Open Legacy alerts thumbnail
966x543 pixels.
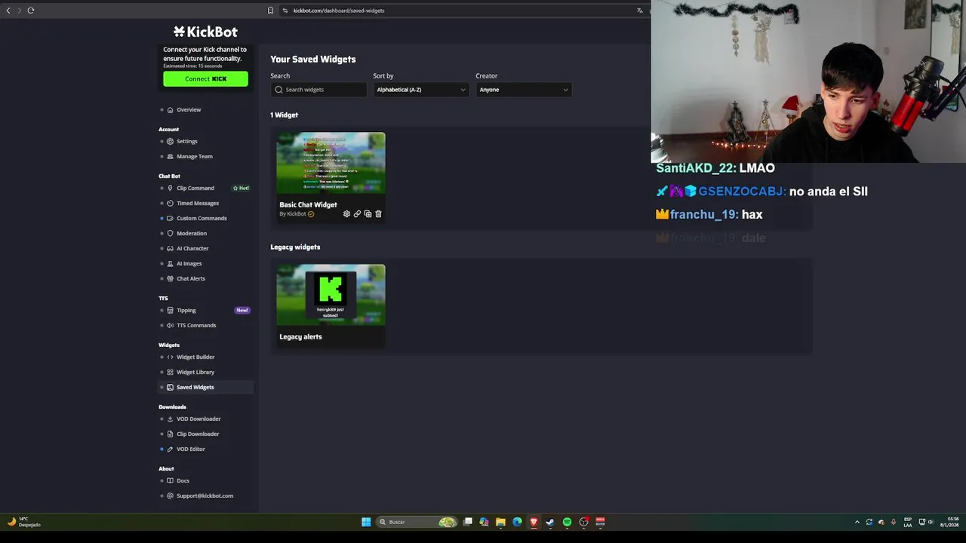331,295
